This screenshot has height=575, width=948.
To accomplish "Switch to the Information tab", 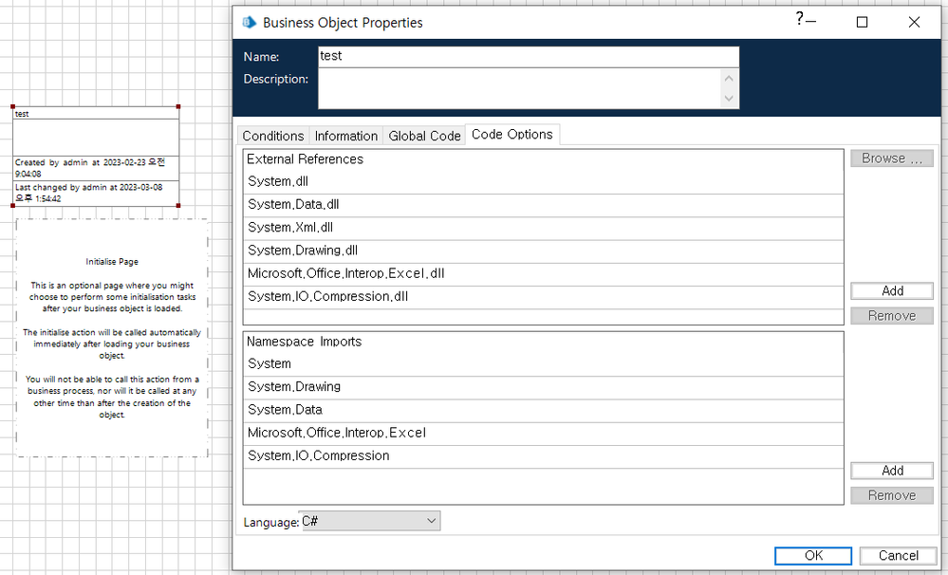I will [x=346, y=136].
